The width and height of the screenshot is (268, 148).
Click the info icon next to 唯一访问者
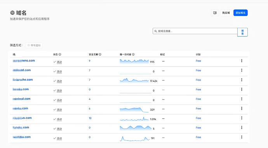coord(133,54)
